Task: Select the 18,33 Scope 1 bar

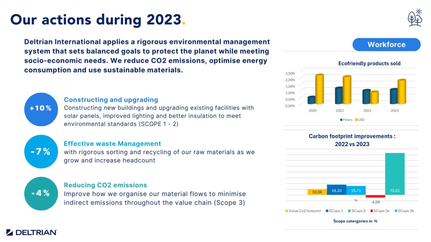Action: (x=336, y=190)
